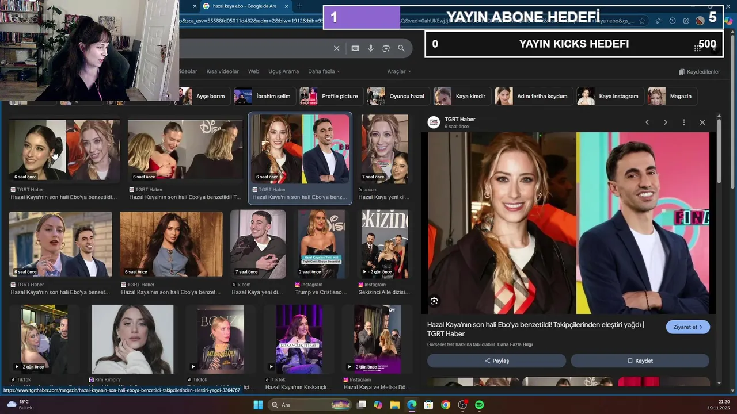Switch to Uçuş Arama tab

tap(283, 71)
